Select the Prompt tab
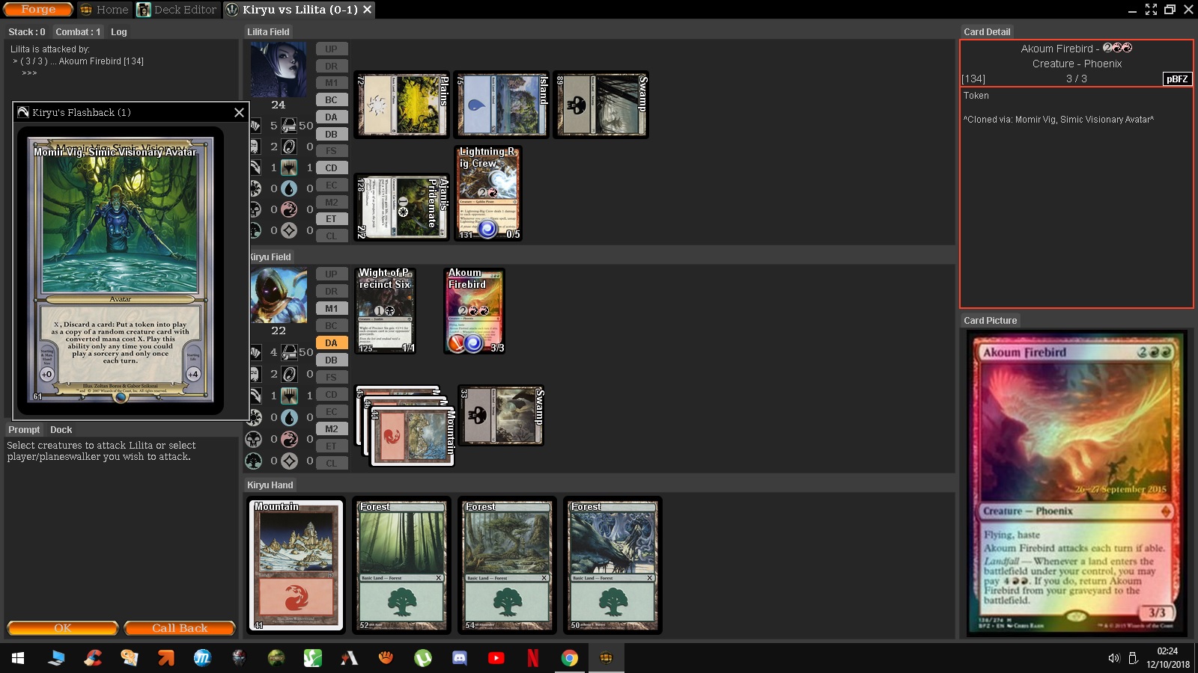The width and height of the screenshot is (1198, 673). tap(24, 430)
